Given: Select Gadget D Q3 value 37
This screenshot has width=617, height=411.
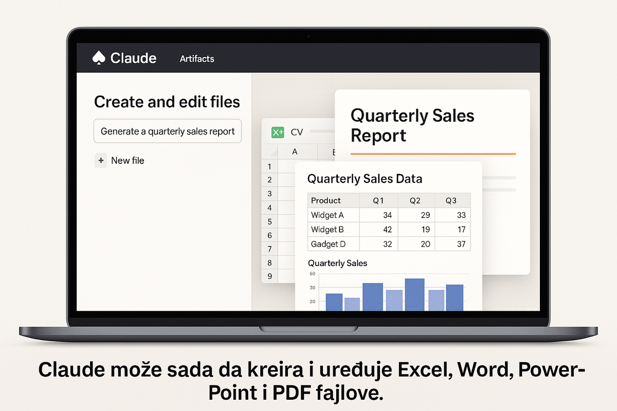Looking at the screenshot, I should tap(452, 244).
